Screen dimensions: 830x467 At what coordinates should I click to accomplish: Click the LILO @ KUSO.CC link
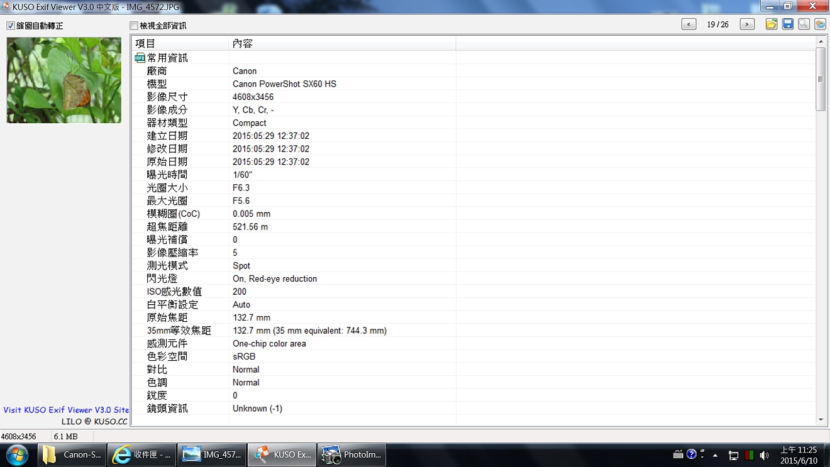click(x=94, y=422)
